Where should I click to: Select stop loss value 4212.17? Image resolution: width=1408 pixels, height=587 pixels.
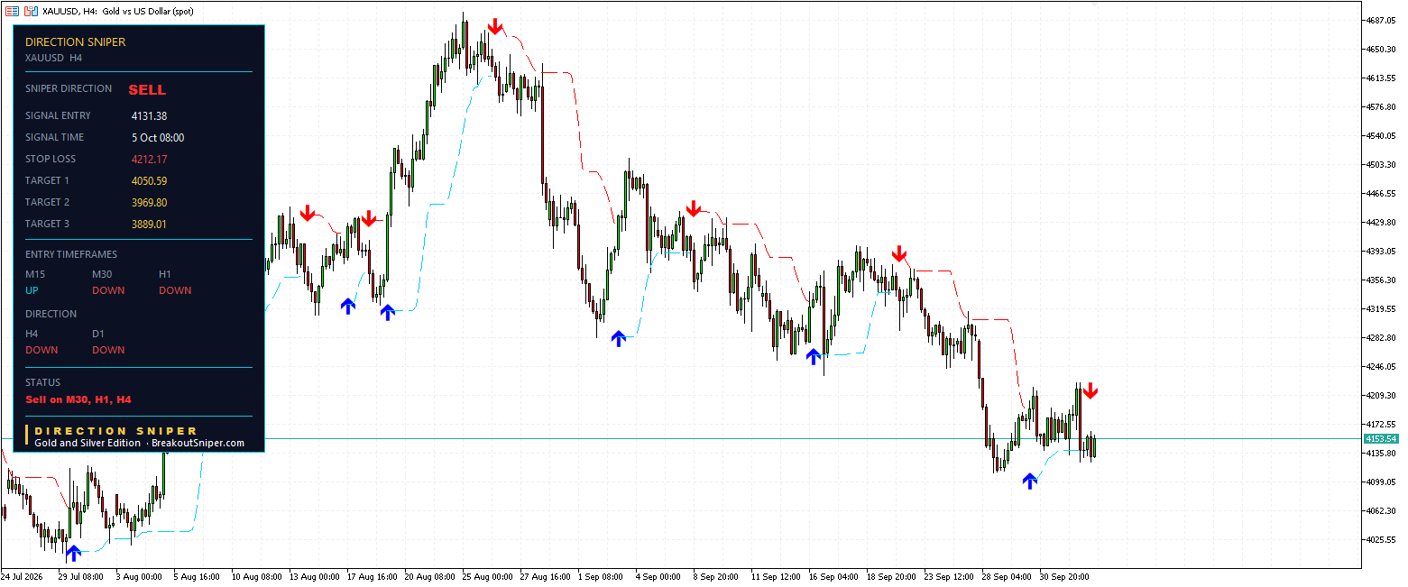click(x=149, y=159)
